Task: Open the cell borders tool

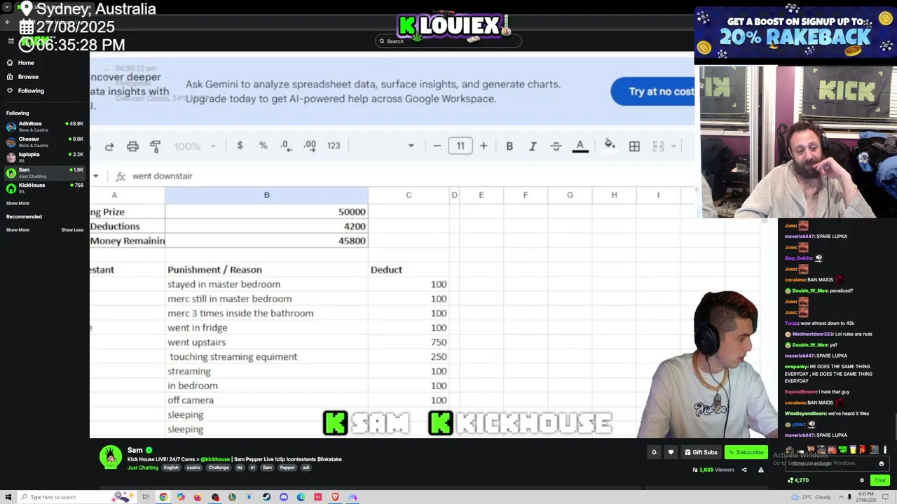Action: point(634,146)
